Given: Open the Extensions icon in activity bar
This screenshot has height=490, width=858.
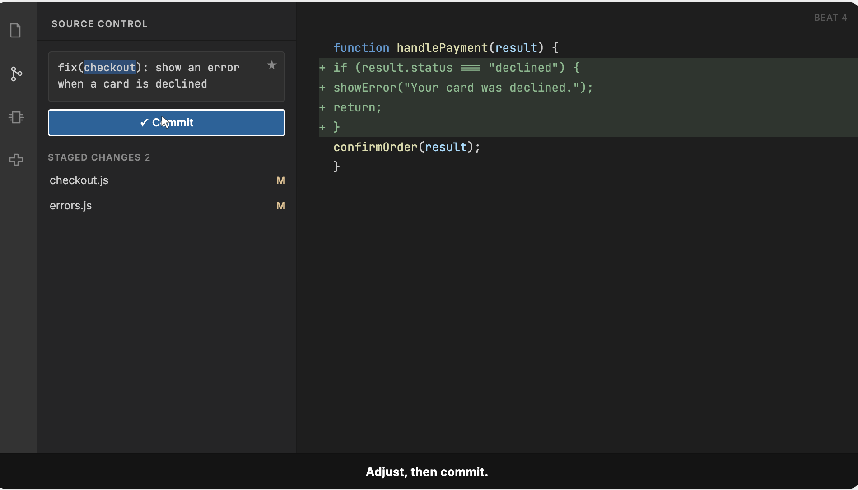Looking at the screenshot, I should pos(16,160).
